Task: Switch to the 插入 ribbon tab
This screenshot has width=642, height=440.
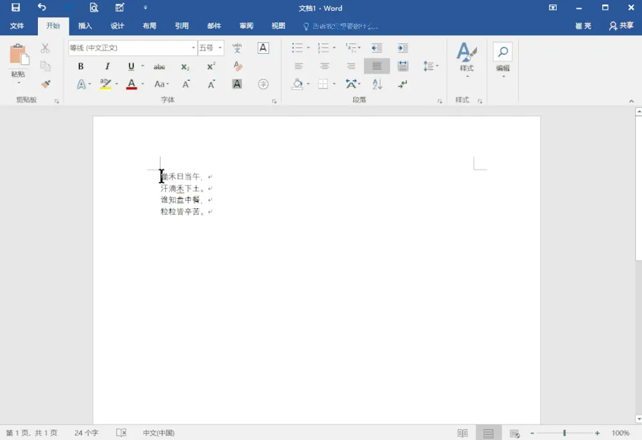Action: pyautogui.click(x=85, y=26)
